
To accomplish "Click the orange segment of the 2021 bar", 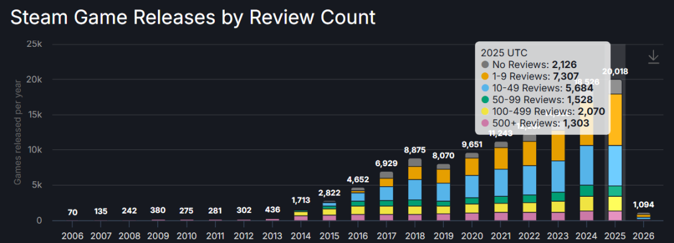I will tap(501, 158).
